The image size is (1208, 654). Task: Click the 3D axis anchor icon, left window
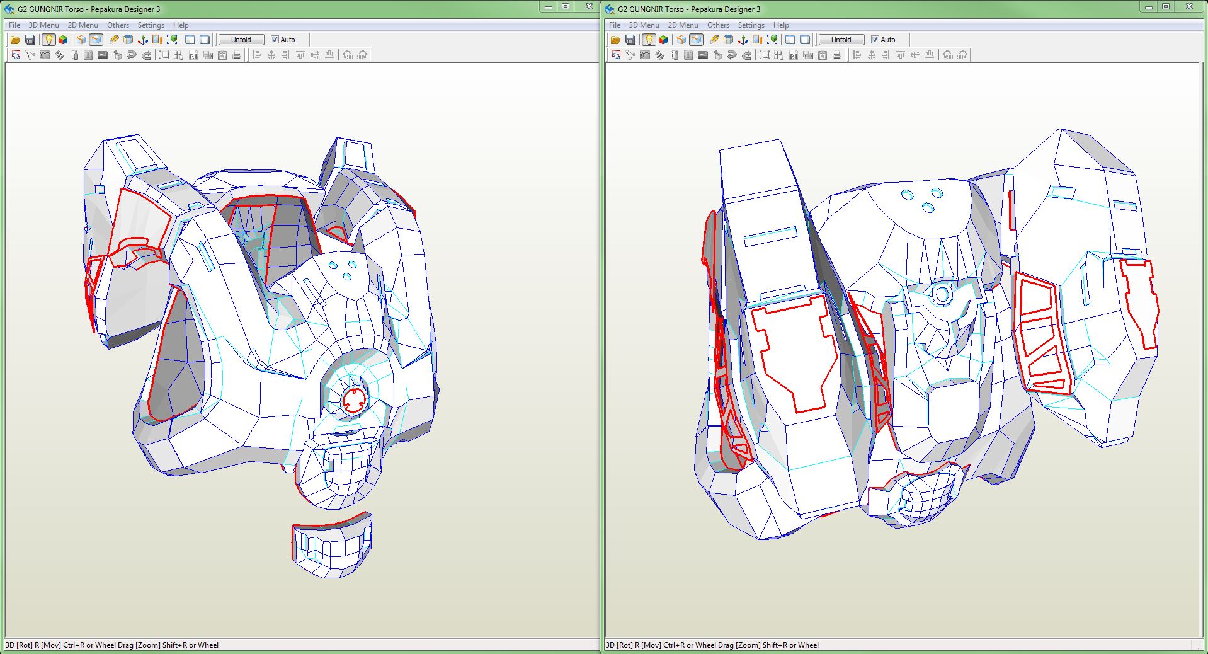142,40
